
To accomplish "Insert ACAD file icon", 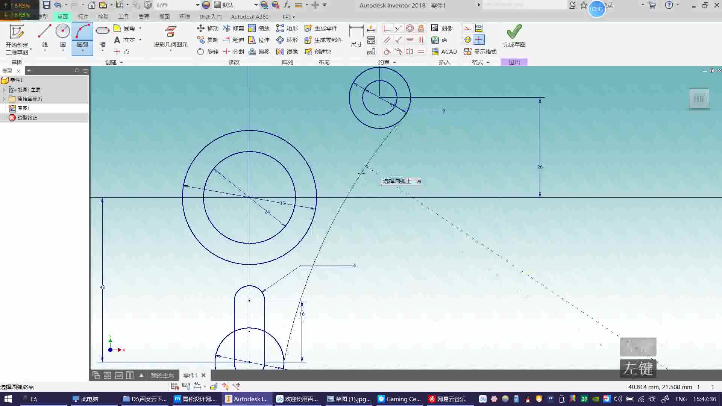I will 435,52.
